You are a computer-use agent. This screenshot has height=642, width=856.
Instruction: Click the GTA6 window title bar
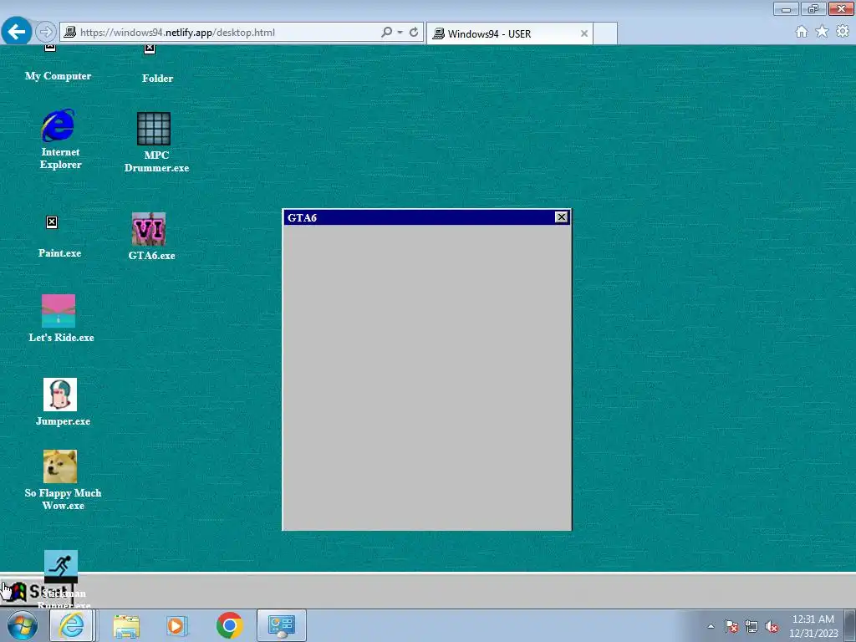(426, 217)
